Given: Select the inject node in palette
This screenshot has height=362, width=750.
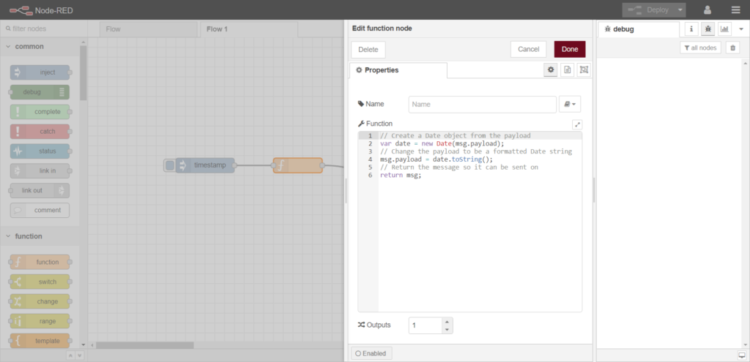Looking at the screenshot, I should tap(40, 72).
